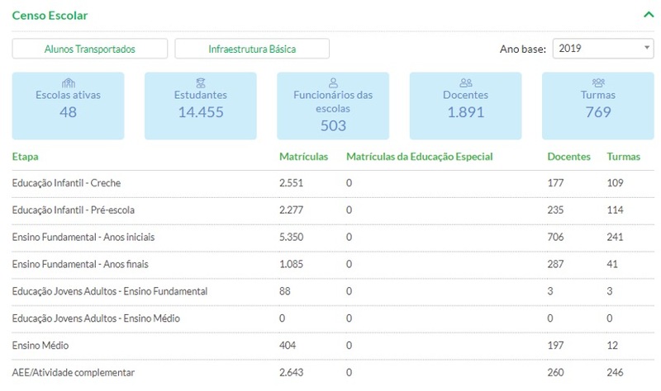This screenshot has width=661, height=391.
Task: Click the Docentes column header in table
Action: pyautogui.click(x=568, y=157)
